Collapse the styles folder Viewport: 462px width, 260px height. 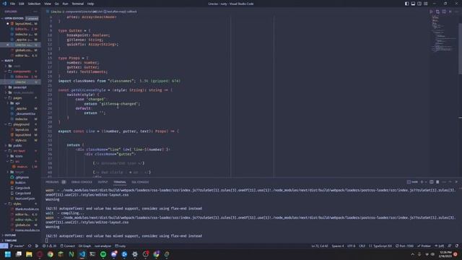17,204
